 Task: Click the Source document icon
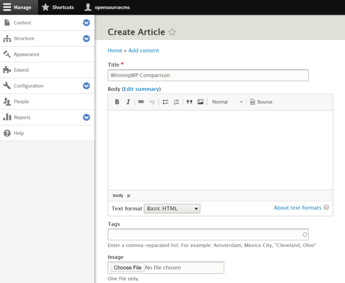point(253,102)
